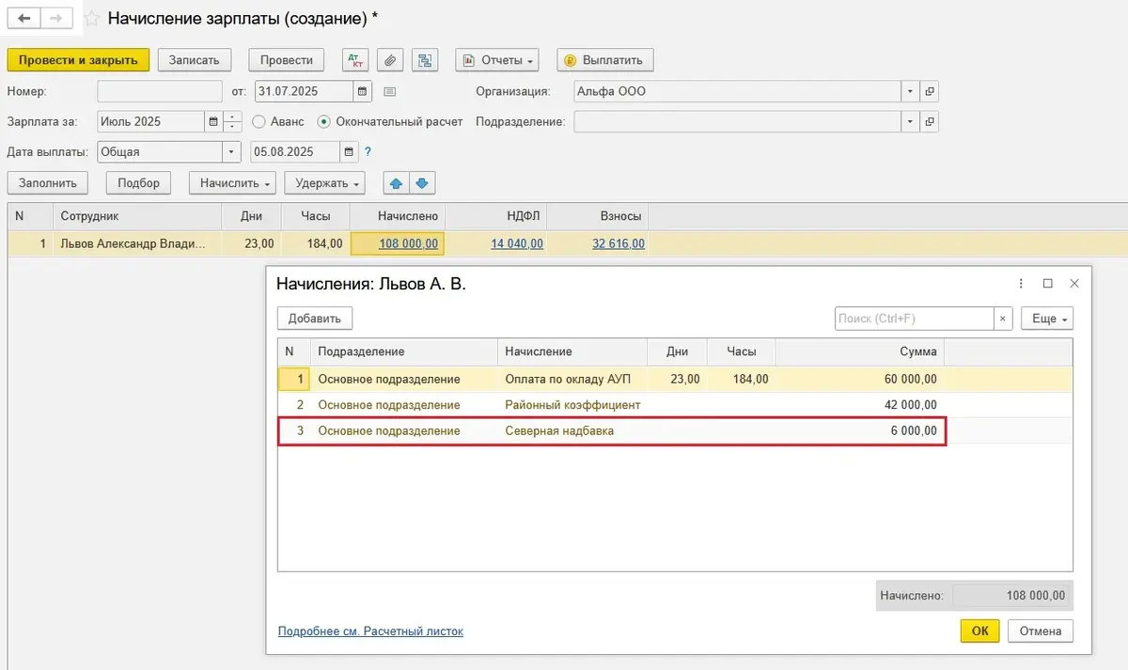Add to favorites star icon
This screenshot has height=670, width=1128.
[x=92, y=18]
